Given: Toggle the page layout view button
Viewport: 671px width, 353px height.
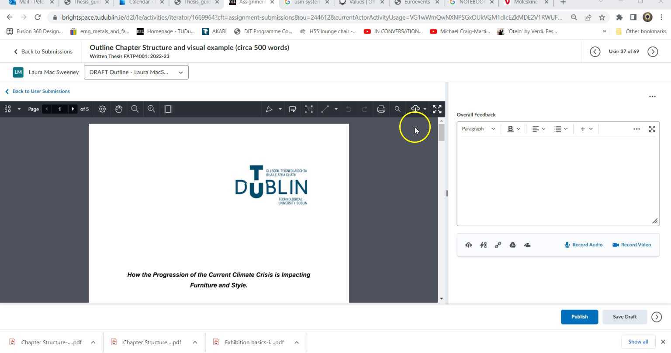Looking at the screenshot, I should point(168,109).
